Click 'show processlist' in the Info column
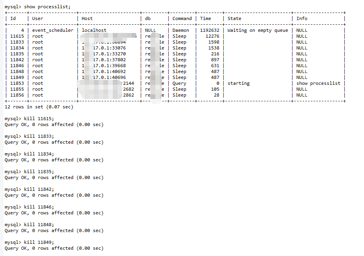Viewport: 364px width, 256px height. 318,84
